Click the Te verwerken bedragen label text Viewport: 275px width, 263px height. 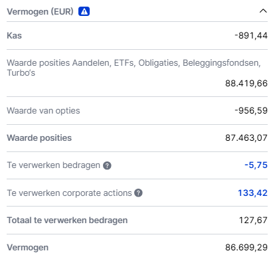point(54,165)
